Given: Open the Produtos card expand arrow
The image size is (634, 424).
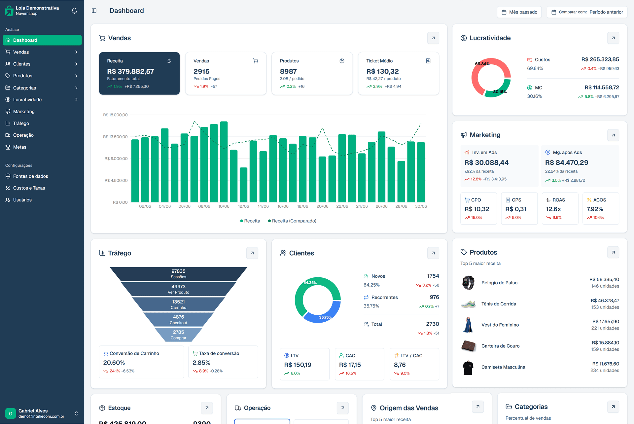Looking at the screenshot, I should 613,252.
